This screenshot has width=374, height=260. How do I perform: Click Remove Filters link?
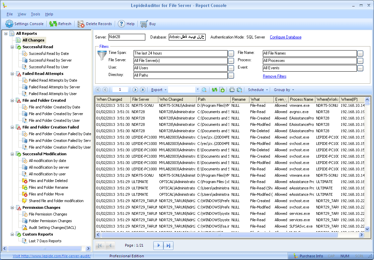[x=275, y=76]
